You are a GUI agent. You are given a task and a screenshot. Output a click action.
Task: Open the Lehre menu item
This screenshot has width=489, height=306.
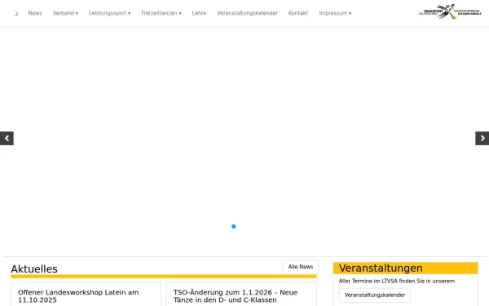pyautogui.click(x=199, y=13)
